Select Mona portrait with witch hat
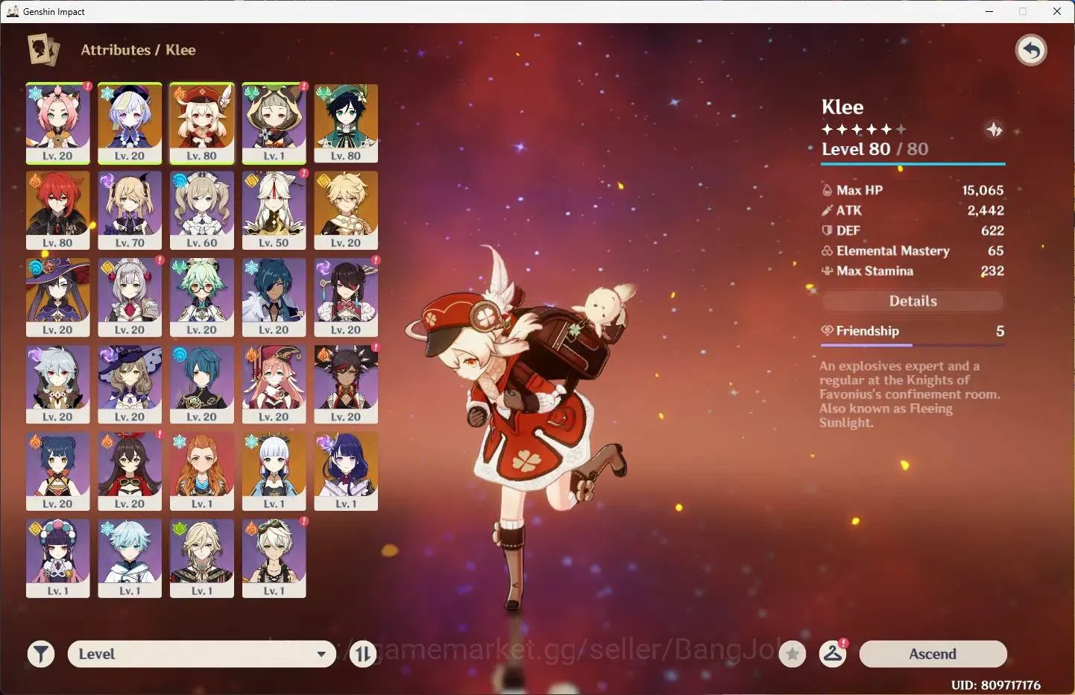Viewport: 1075px width, 695px height. click(57, 298)
